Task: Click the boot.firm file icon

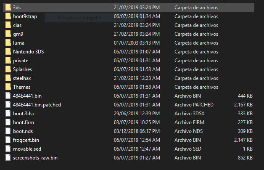Action: [x=8, y=122]
